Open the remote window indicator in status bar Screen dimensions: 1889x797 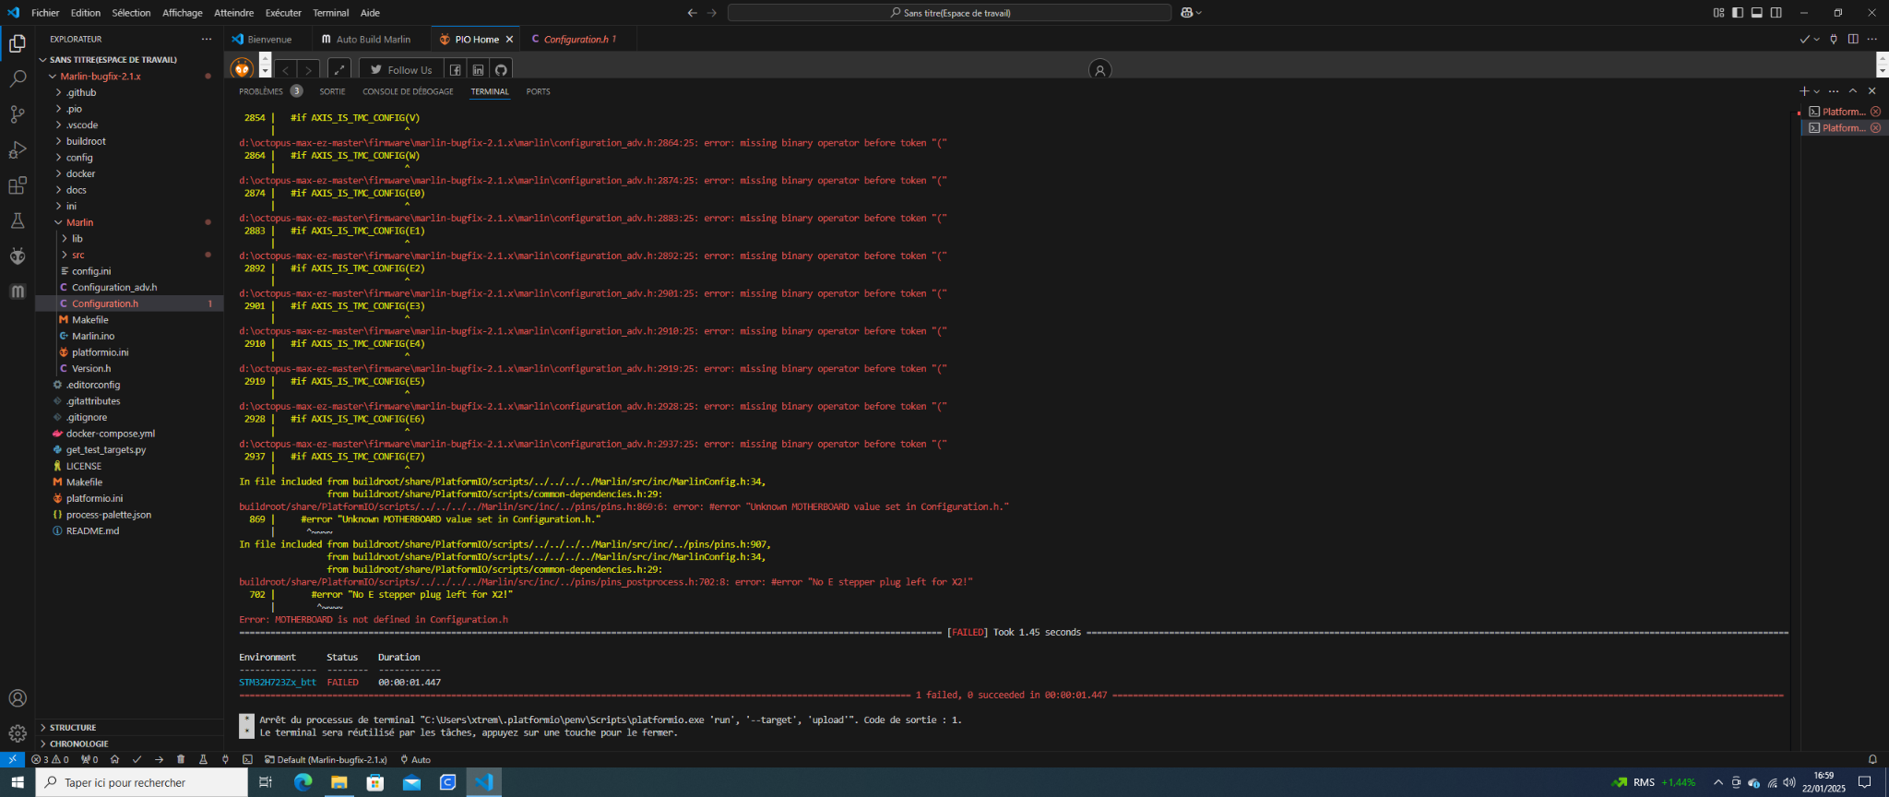click(x=12, y=760)
